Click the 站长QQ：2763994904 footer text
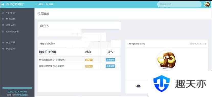212x97 pixels. tap(17, 92)
